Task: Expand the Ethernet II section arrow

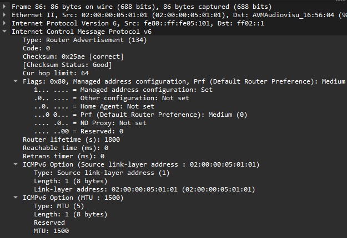Action: 4,15
